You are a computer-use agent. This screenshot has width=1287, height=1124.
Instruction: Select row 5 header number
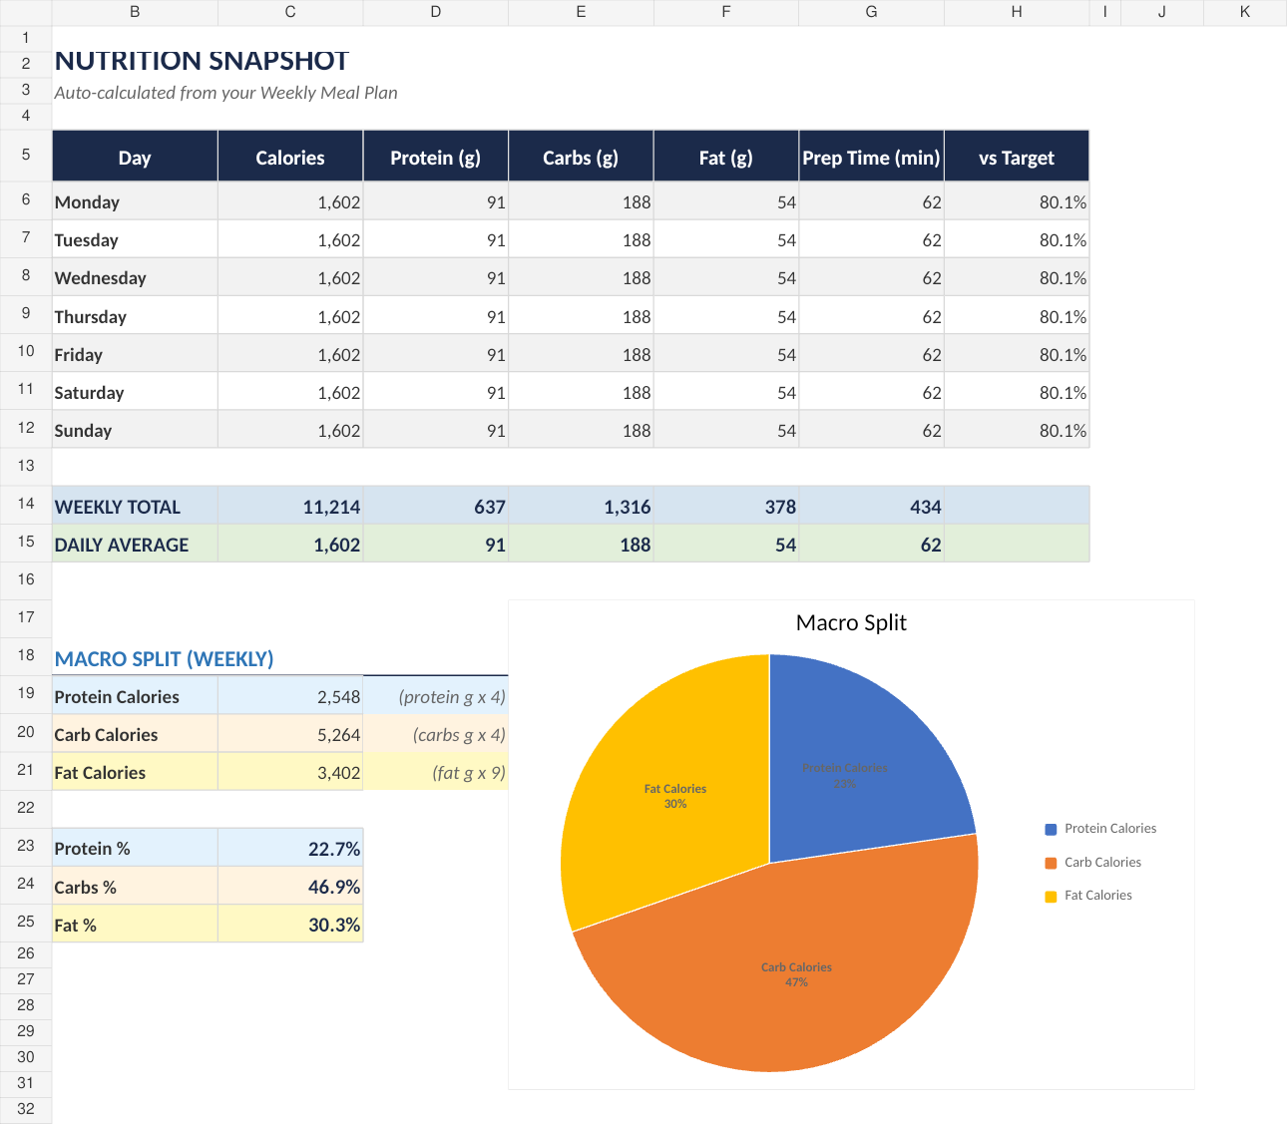[x=26, y=155]
